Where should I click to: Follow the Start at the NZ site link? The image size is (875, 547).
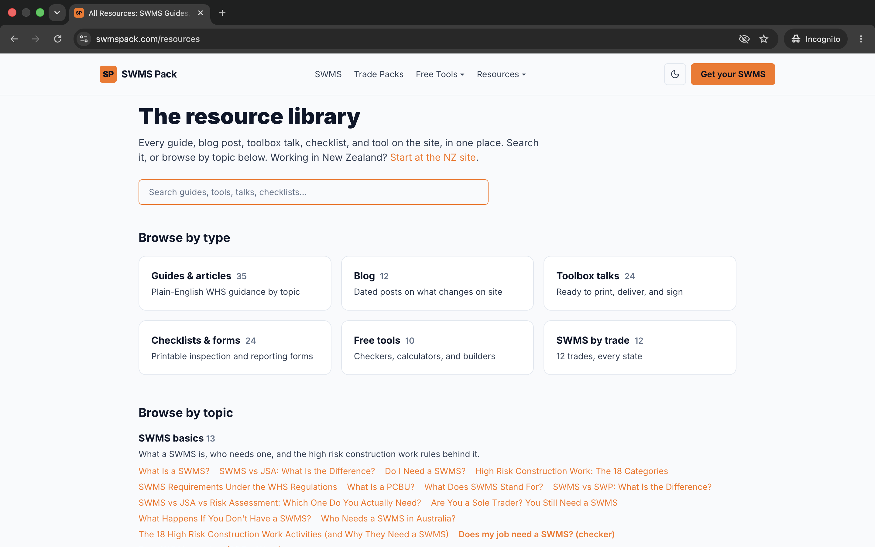click(x=433, y=157)
